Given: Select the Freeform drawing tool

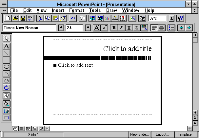Looking at the screenshot, I should pyautogui.click(x=6, y=81).
